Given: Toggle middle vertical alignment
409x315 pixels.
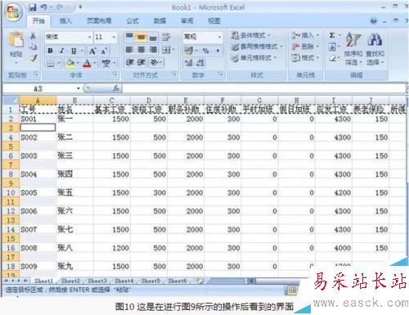Looking at the screenshot, I should 142,37.
